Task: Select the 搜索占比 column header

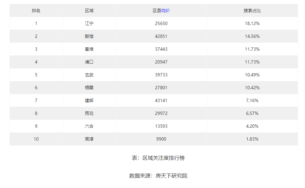Action: (252, 11)
